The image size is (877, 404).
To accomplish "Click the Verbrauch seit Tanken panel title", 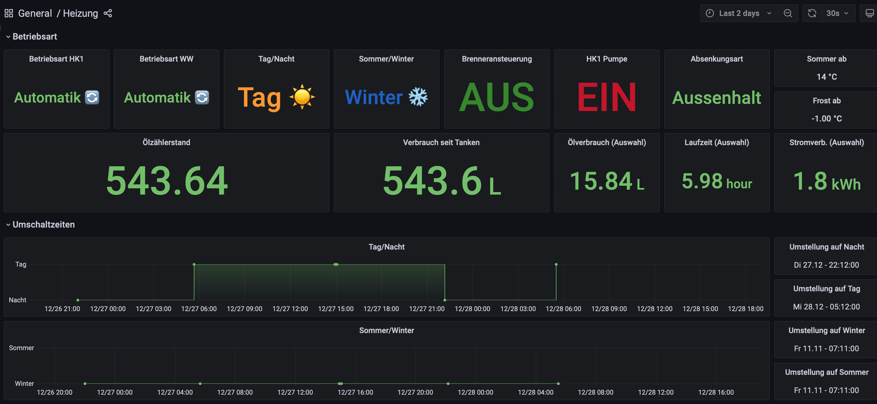I will pyautogui.click(x=441, y=143).
